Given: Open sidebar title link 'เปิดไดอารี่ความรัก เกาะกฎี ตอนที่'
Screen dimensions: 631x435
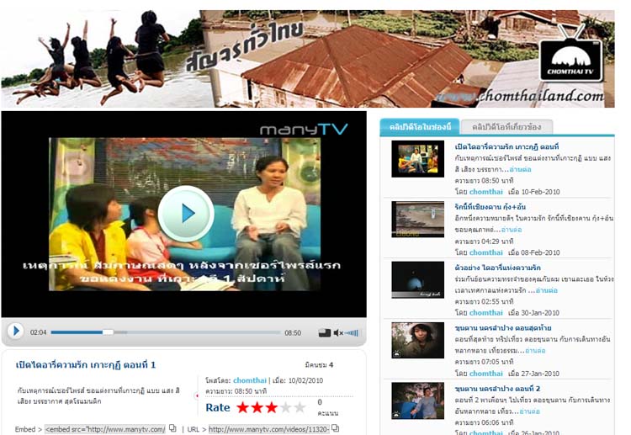Looking at the screenshot, I should click(506, 146).
